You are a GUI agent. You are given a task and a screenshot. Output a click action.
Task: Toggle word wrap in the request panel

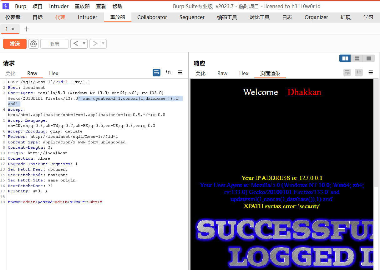tap(156, 73)
